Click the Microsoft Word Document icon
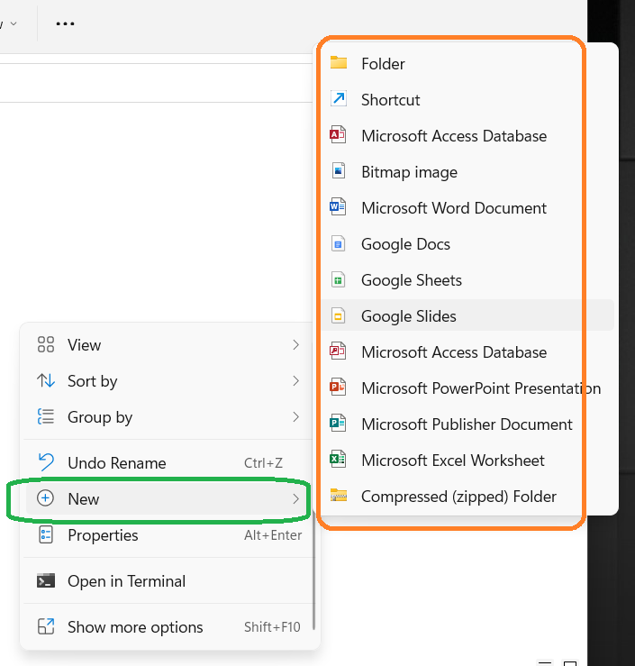Image resolution: width=635 pixels, height=666 pixels. [338, 207]
